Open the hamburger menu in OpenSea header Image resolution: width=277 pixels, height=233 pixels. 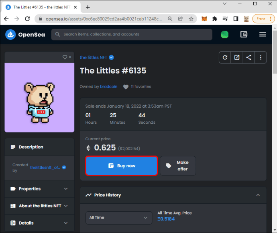click(x=263, y=34)
